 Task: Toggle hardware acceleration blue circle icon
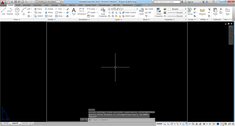[218, 124]
